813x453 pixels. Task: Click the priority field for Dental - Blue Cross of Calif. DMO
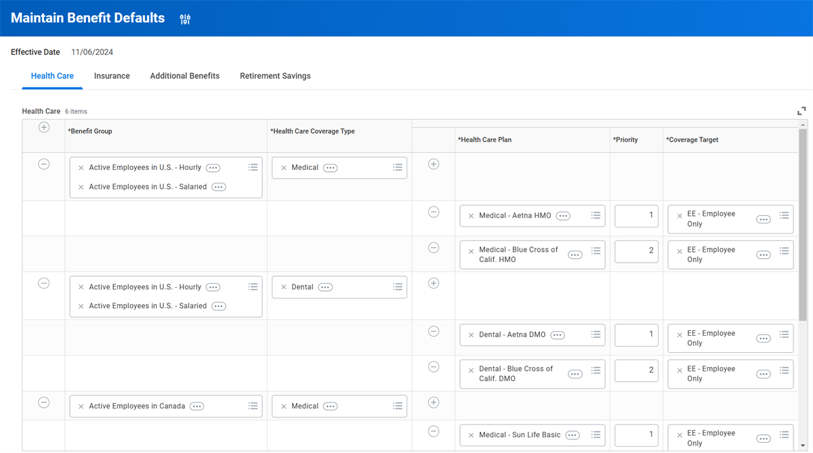636,370
